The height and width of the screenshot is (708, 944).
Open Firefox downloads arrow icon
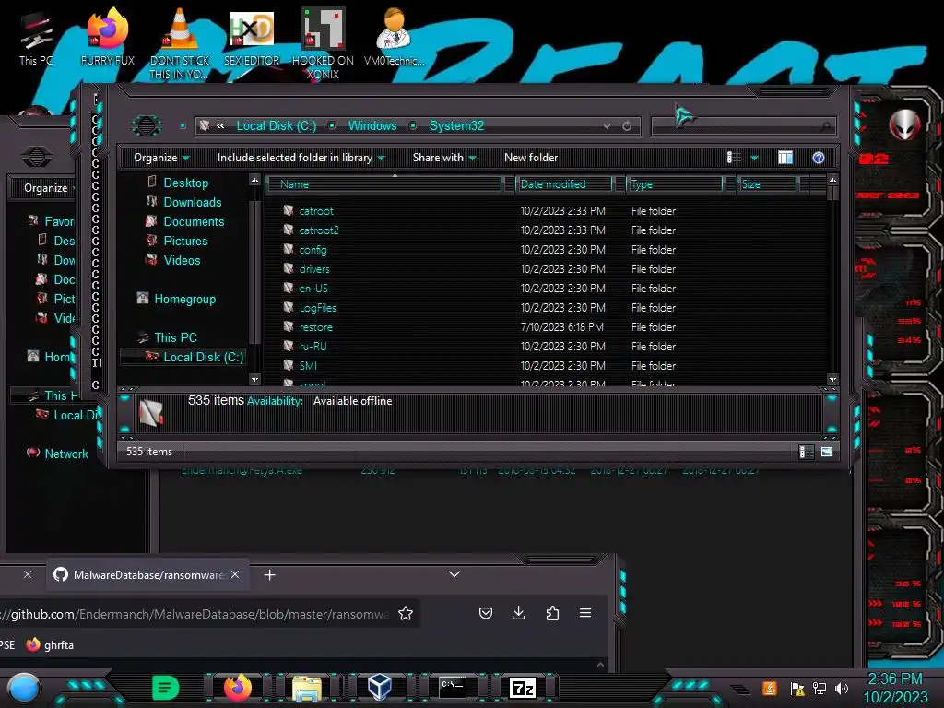518,613
